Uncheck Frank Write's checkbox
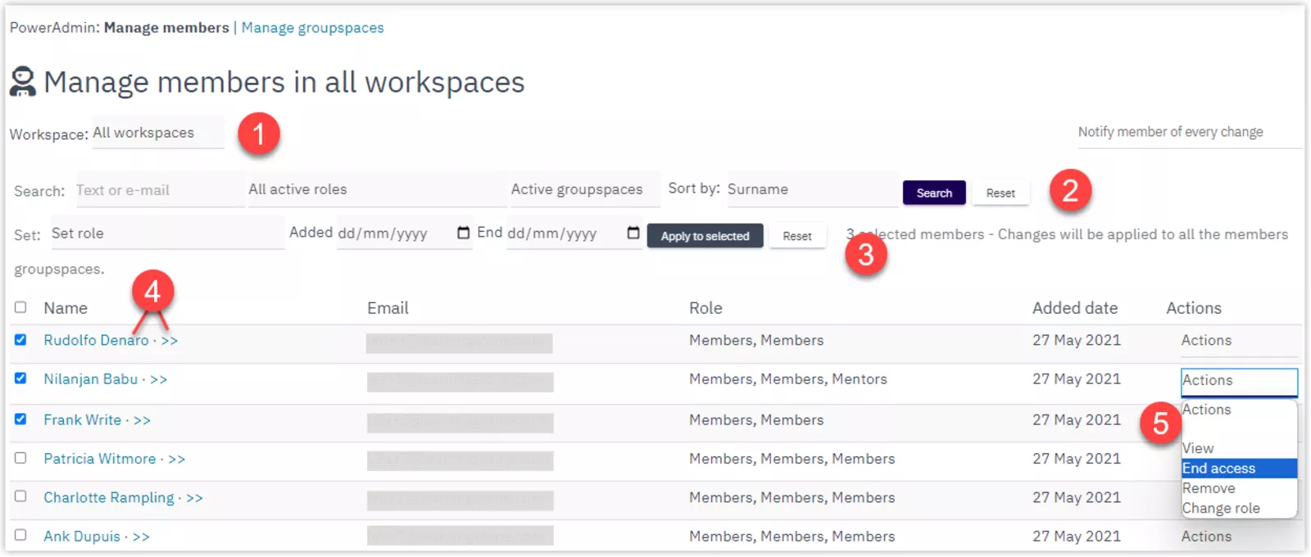Screen dimensions: 1311x557 20,419
